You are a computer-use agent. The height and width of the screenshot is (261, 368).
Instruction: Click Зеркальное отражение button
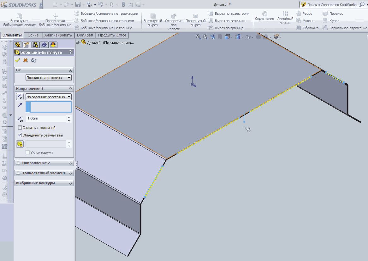click(345, 28)
